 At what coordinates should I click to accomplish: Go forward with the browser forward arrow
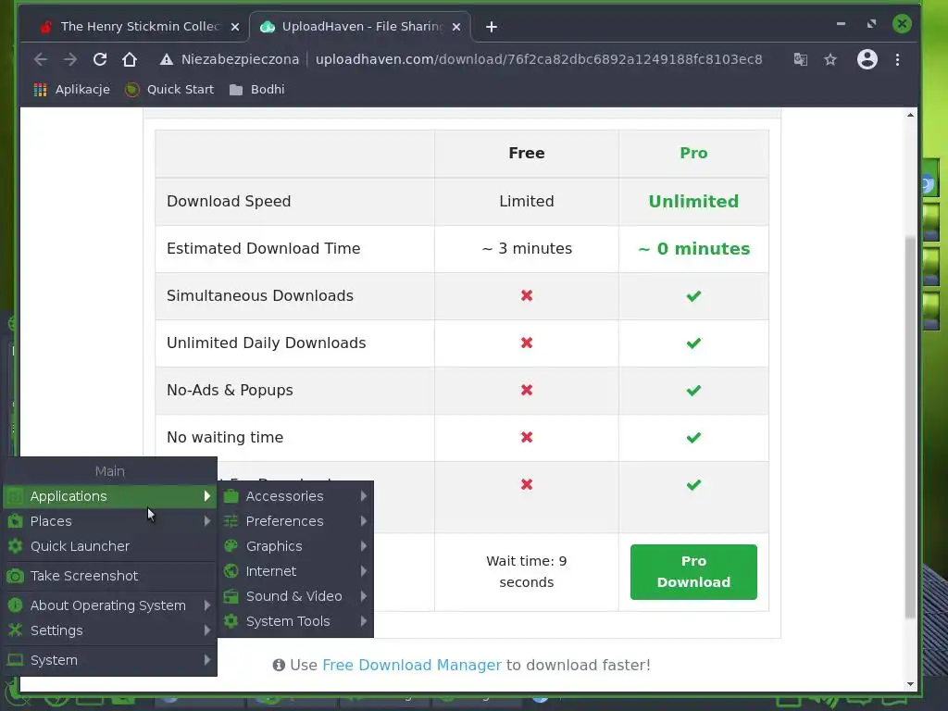[x=70, y=59]
